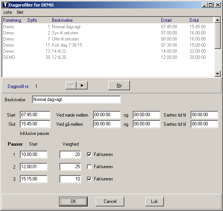Click DpNr value 7 in list
This screenshot has height=211, width=223.
pyautogui.click(x=49, y=39)
